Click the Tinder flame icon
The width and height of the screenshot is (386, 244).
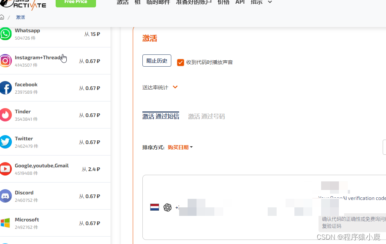click(6, 115)
